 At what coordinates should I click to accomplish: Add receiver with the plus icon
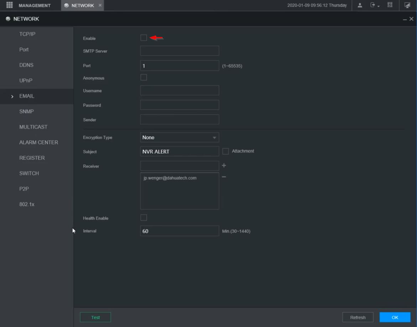click(224, 165)
